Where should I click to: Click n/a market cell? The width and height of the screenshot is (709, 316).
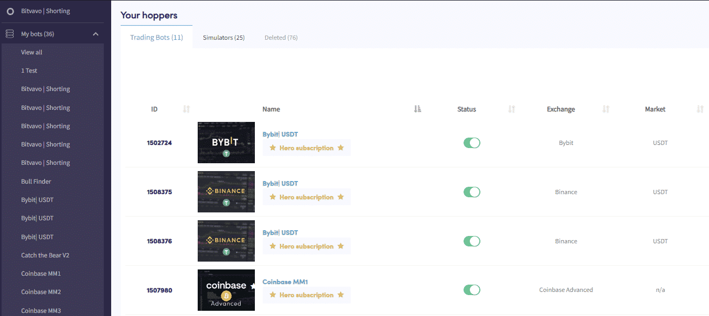pyautogui.click(x=660, y=290)
